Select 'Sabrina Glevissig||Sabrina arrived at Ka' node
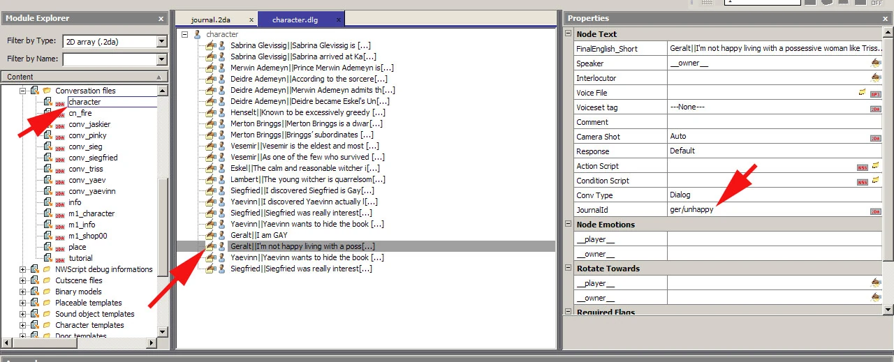Screen dimensions: 894x362 (304, 56)
